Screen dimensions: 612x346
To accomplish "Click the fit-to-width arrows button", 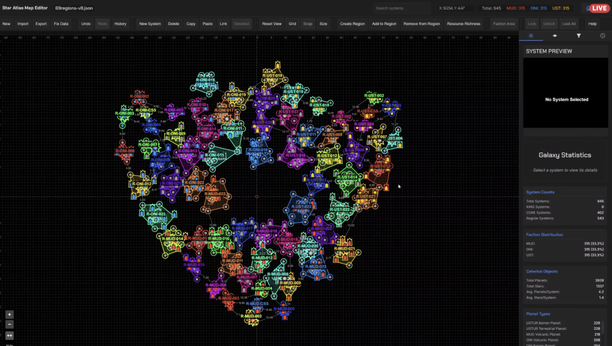I will [x=10, y=335].
